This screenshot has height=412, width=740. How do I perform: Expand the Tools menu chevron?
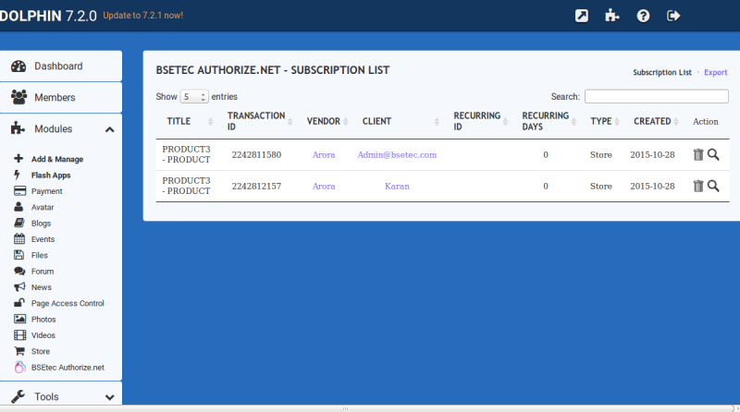(x=109, y=397)
